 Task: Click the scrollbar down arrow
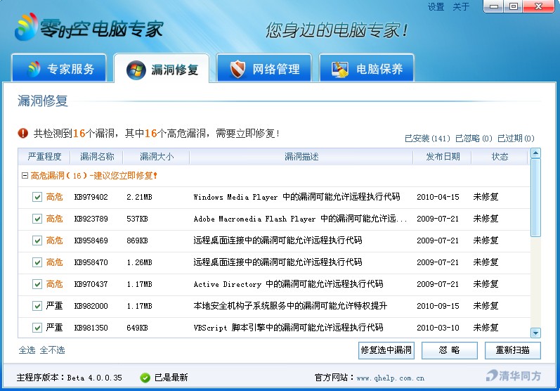tap(535, 333)
